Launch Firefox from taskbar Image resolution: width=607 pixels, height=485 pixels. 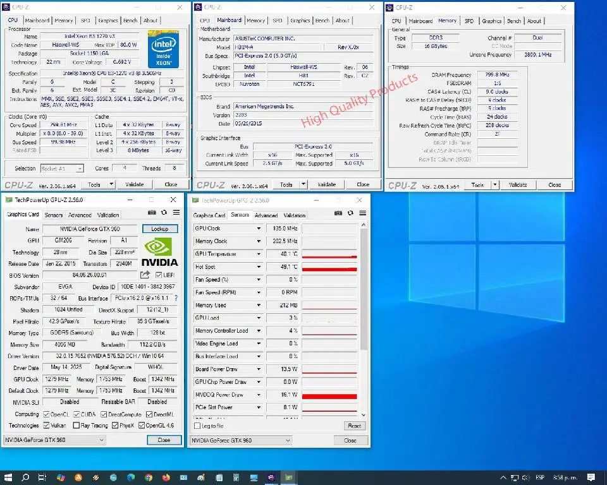[166, 477]
